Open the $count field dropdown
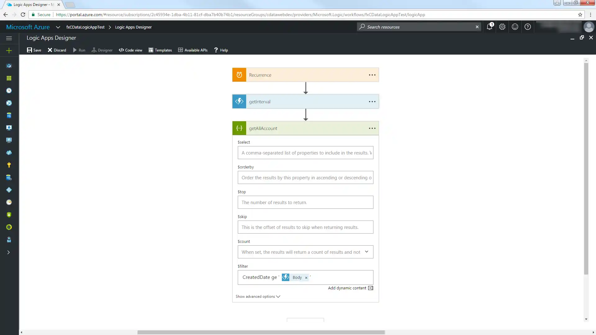The height and width of the screenshot is (335, 596). [x=367, y=252]
